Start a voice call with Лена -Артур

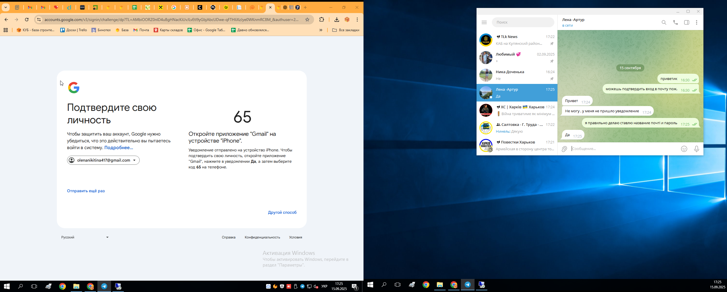[676, 22]
